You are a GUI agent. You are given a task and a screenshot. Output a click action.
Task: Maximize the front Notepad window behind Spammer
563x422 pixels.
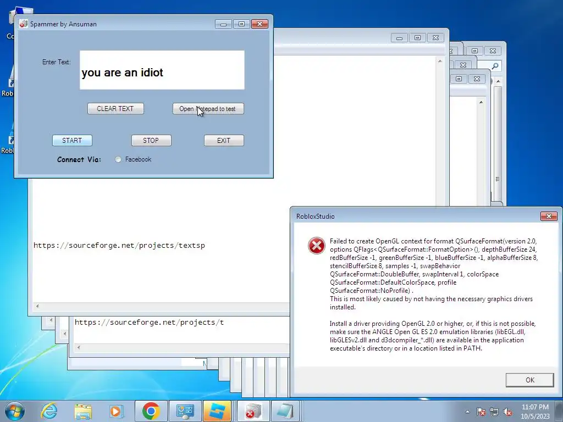[x=417, y=38]
